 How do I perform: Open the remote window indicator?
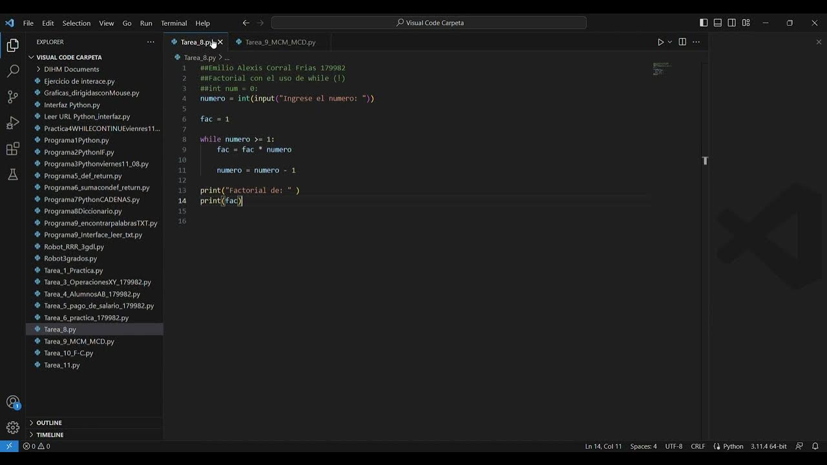pyautogui.click(x=9, y=446)
